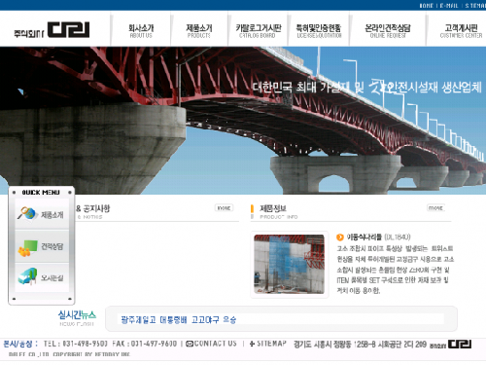Click the Home link in top bar

pyautogui.click(x=426, y=6)
